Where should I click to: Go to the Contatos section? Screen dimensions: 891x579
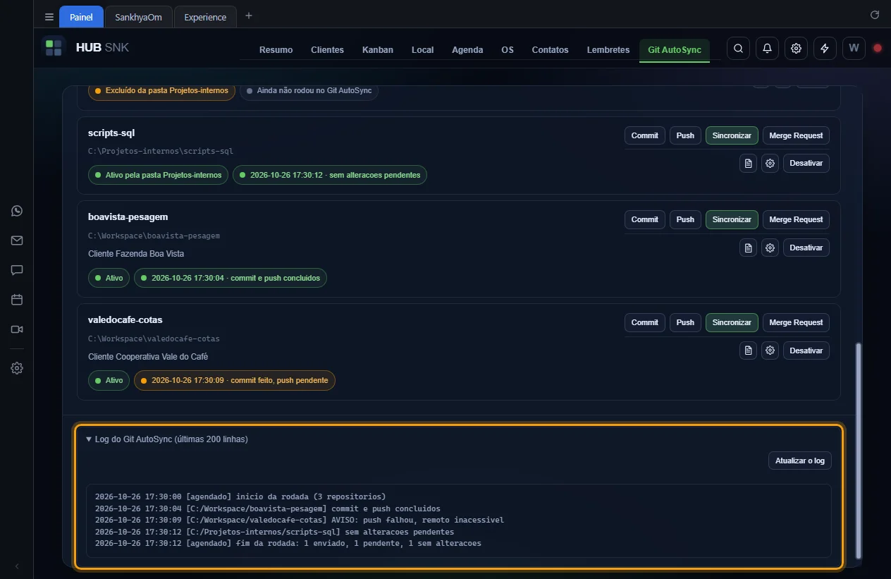(x=550, y=50)
